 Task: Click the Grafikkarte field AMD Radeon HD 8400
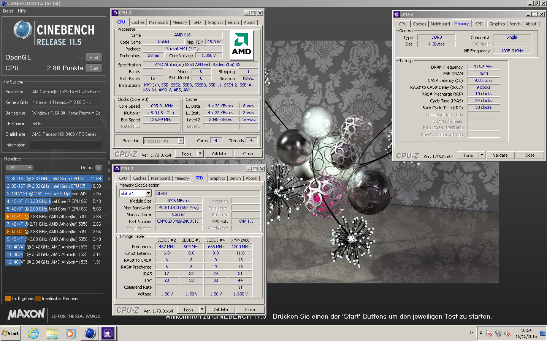[x=66, y=134]
